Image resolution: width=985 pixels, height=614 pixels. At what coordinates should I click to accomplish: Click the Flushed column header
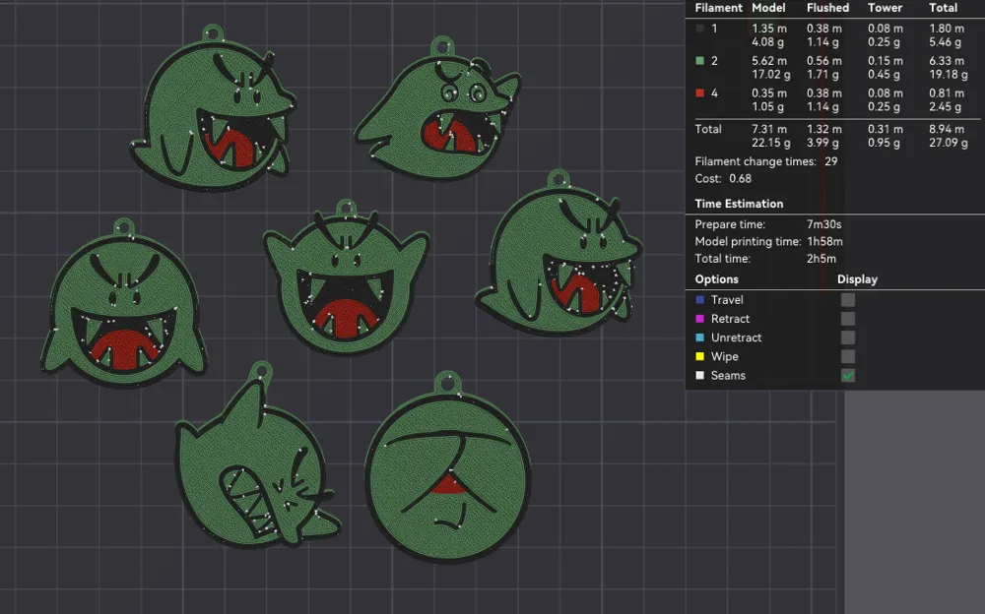pos(828,8)
